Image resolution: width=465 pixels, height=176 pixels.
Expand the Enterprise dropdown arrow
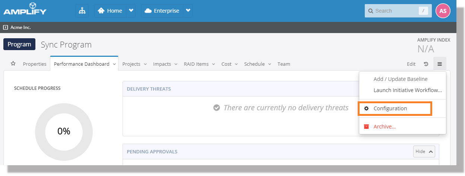[x=188, y=11]
